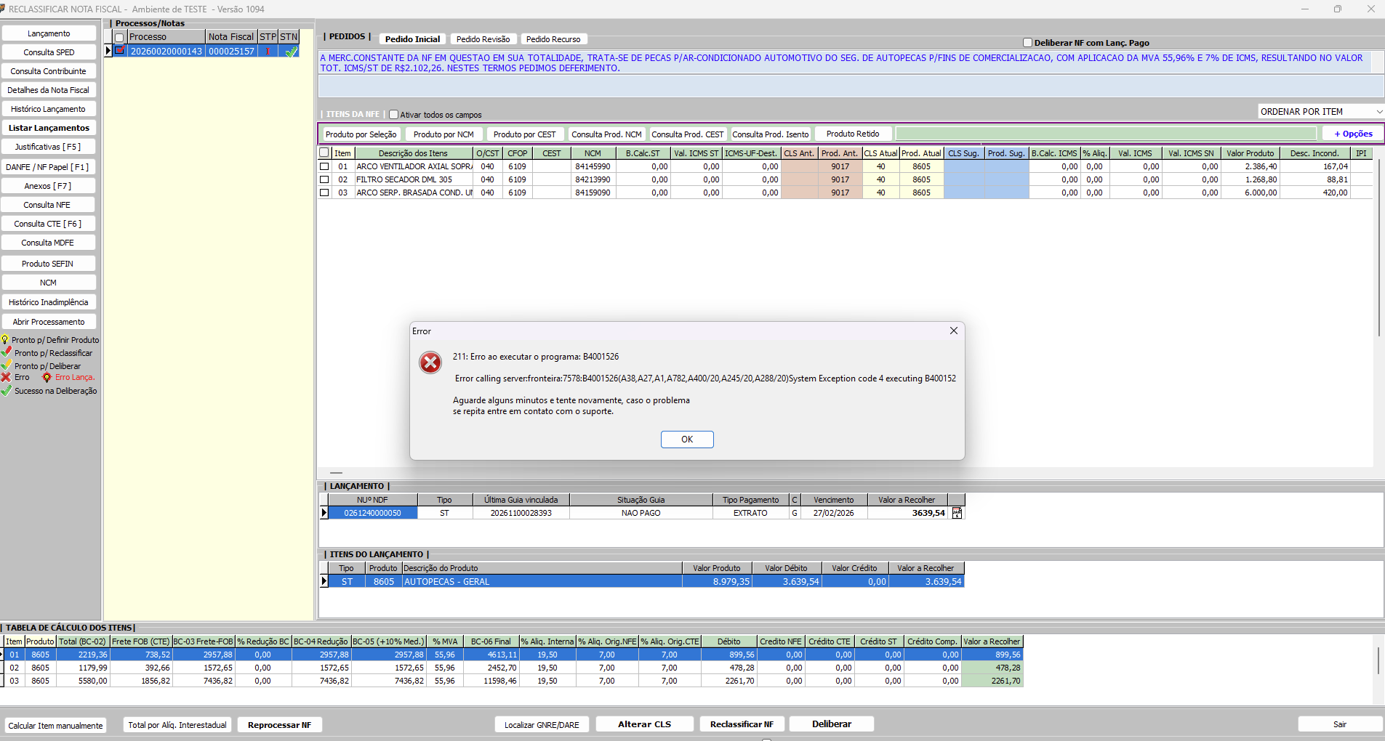Click the red STP status icon
1385x741 pixels.
[268, 52]
